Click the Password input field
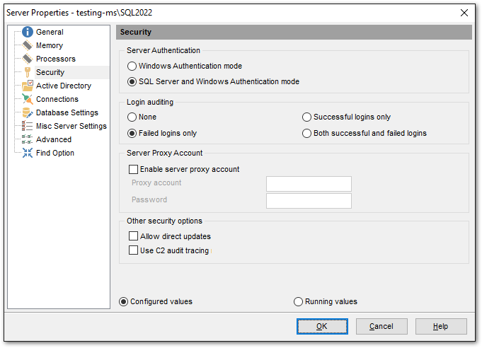This screenshot has width=482, height=348. pos(309,201)
